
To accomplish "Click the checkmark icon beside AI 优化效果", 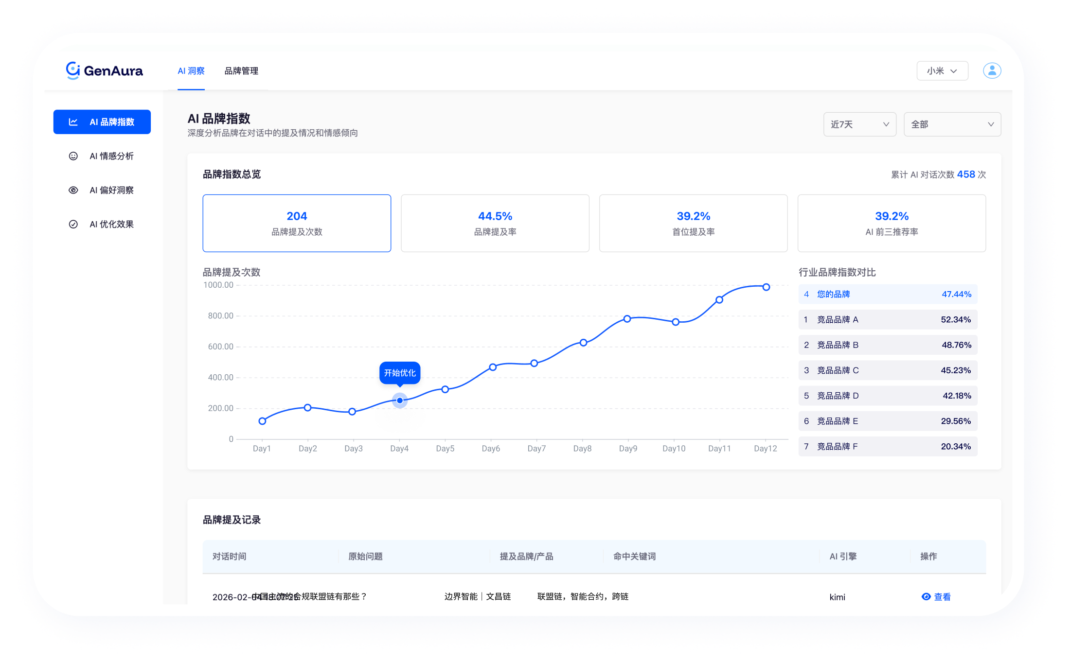I will click(73, 224).
